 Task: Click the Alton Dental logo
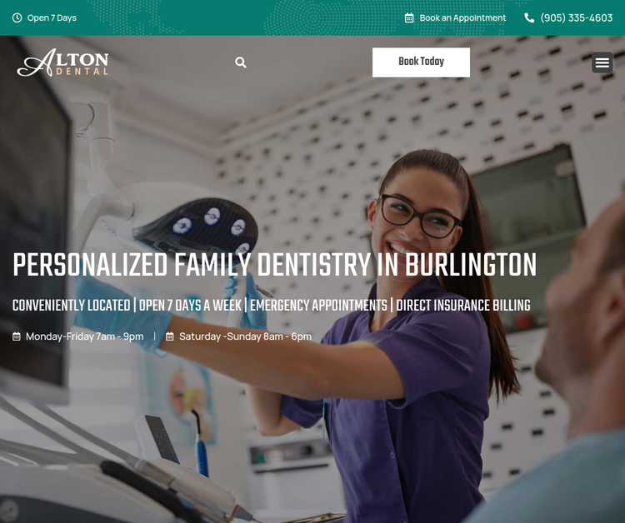pyautogui.click(x=63, y=62)
